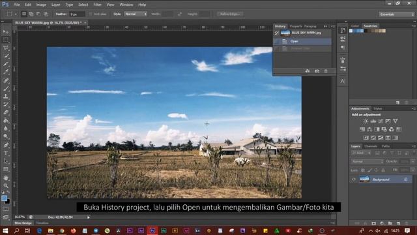Select the BLUE SKY WARM.jpg snapshot

pos(302,33)
